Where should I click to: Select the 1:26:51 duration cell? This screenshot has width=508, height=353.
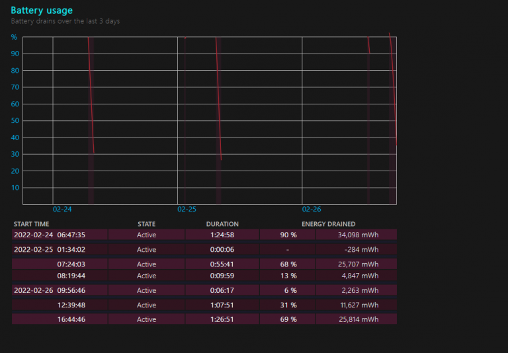point(222,319)
